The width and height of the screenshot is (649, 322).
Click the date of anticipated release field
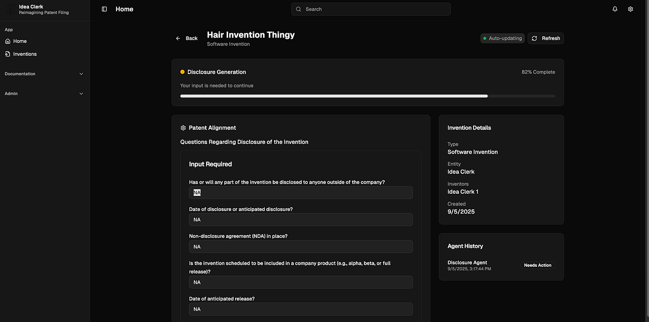pos(301,309)
